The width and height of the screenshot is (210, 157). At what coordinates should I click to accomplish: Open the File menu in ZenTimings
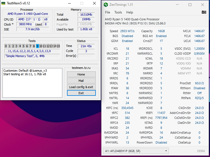(108, 12)
